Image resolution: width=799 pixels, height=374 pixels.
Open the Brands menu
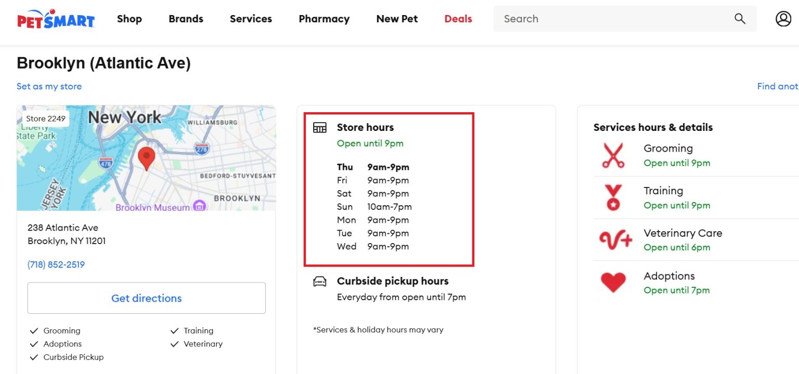point(186,19)
